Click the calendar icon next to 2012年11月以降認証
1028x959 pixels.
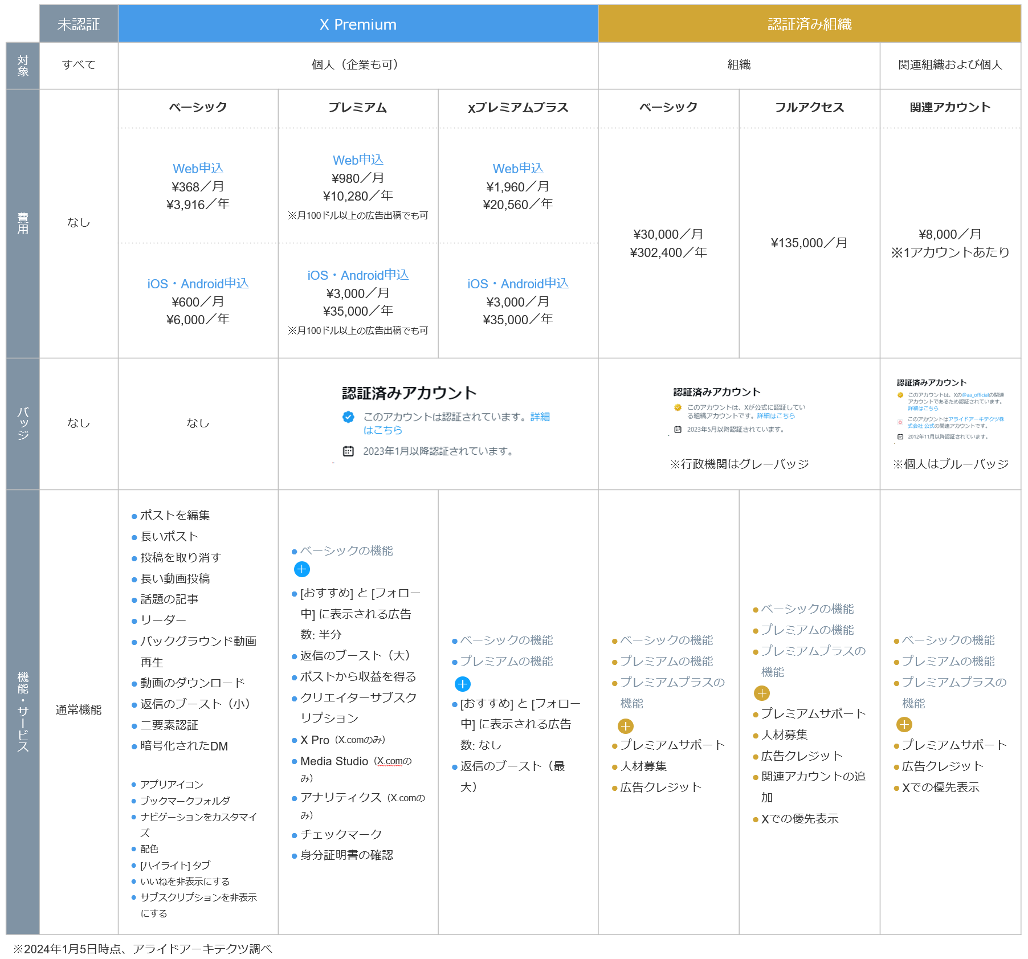coord(900,437)
